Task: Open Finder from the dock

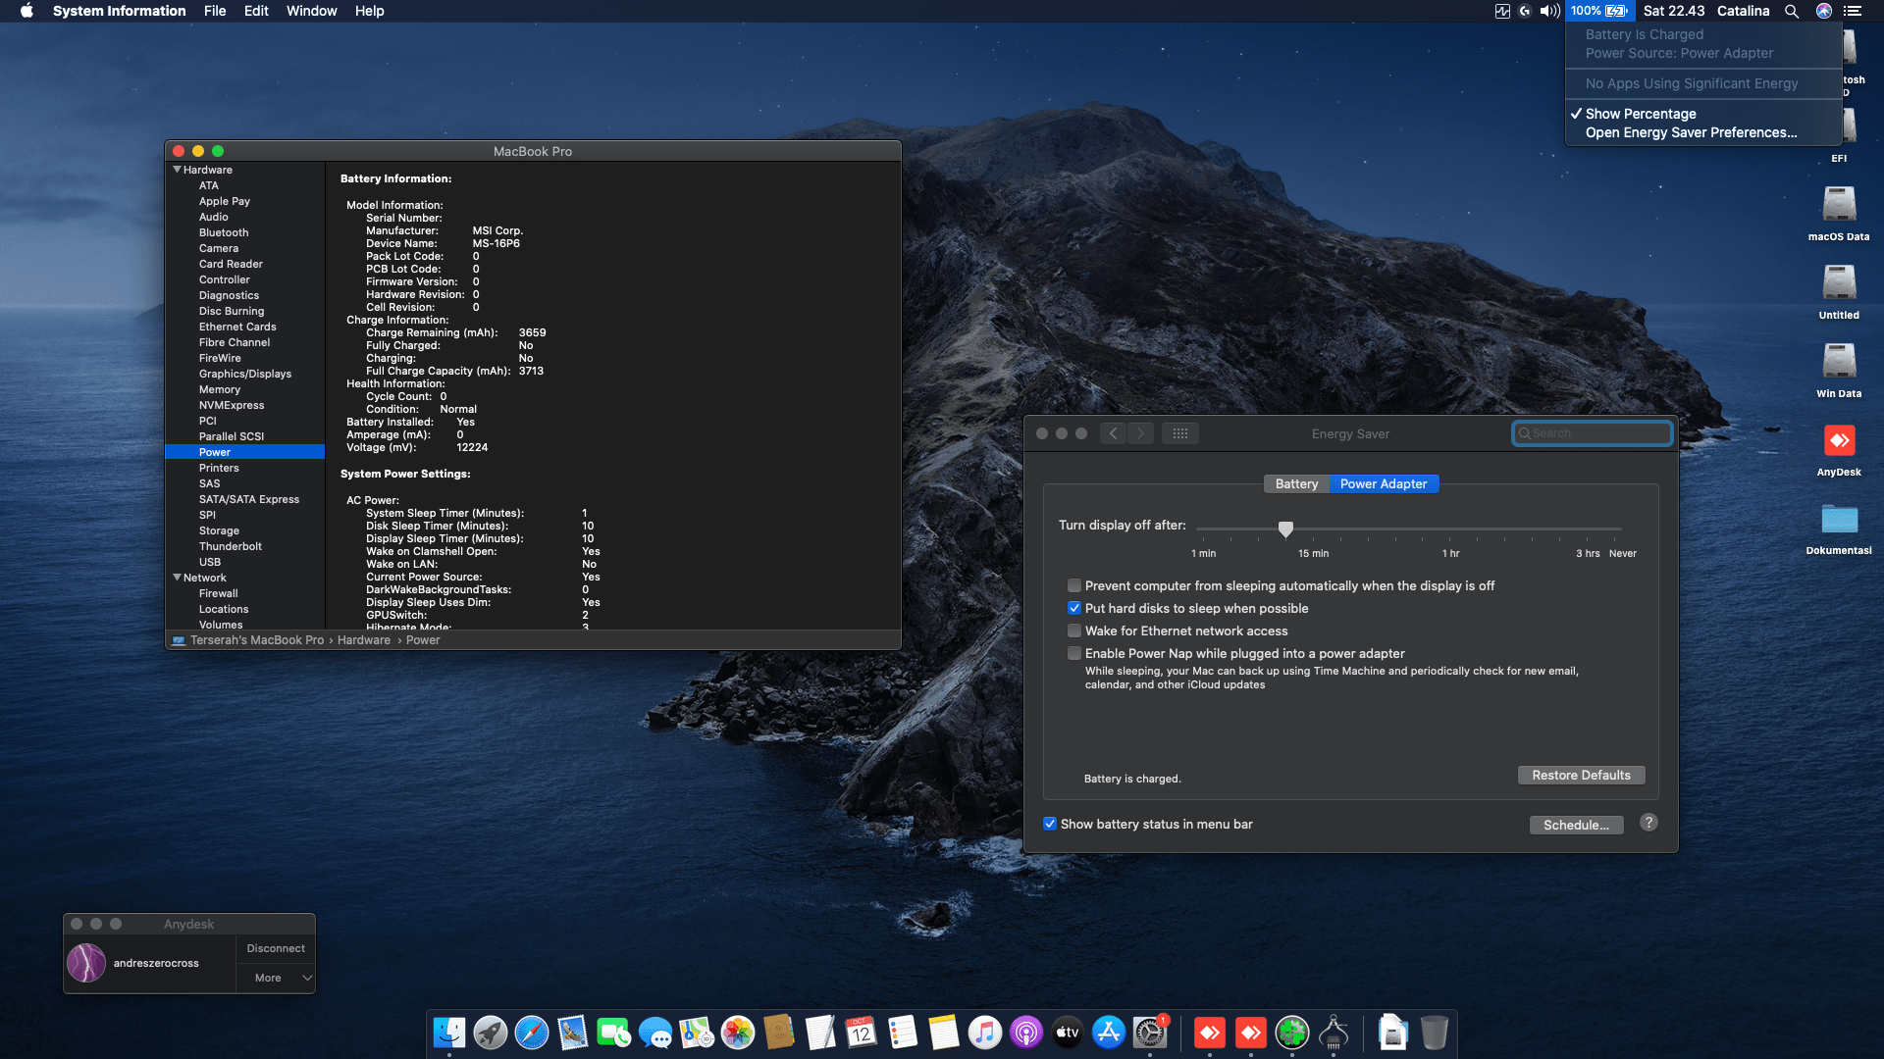Action: [x=449, y=1033]
